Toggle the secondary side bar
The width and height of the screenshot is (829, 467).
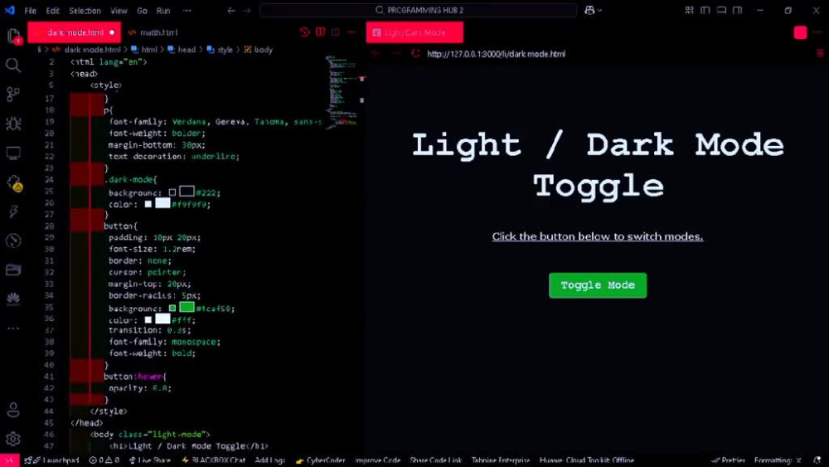tap(738, 10)
